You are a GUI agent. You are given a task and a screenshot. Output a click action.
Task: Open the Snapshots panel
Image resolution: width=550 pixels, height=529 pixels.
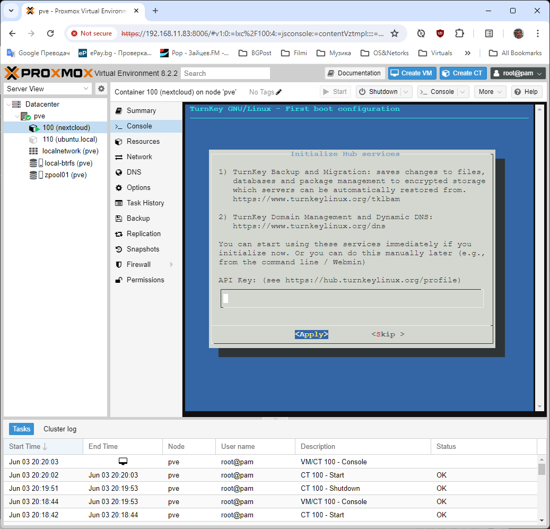point(146,249)
